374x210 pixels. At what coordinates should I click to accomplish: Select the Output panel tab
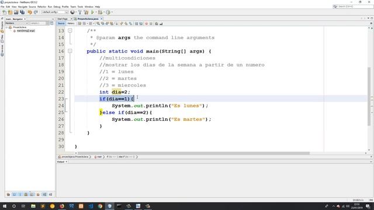coord(61,162)
